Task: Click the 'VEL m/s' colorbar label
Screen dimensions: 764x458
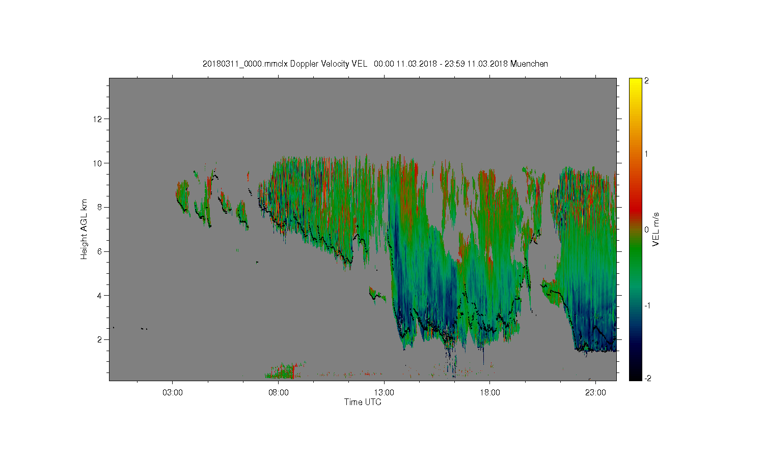Action: point(656,230)
